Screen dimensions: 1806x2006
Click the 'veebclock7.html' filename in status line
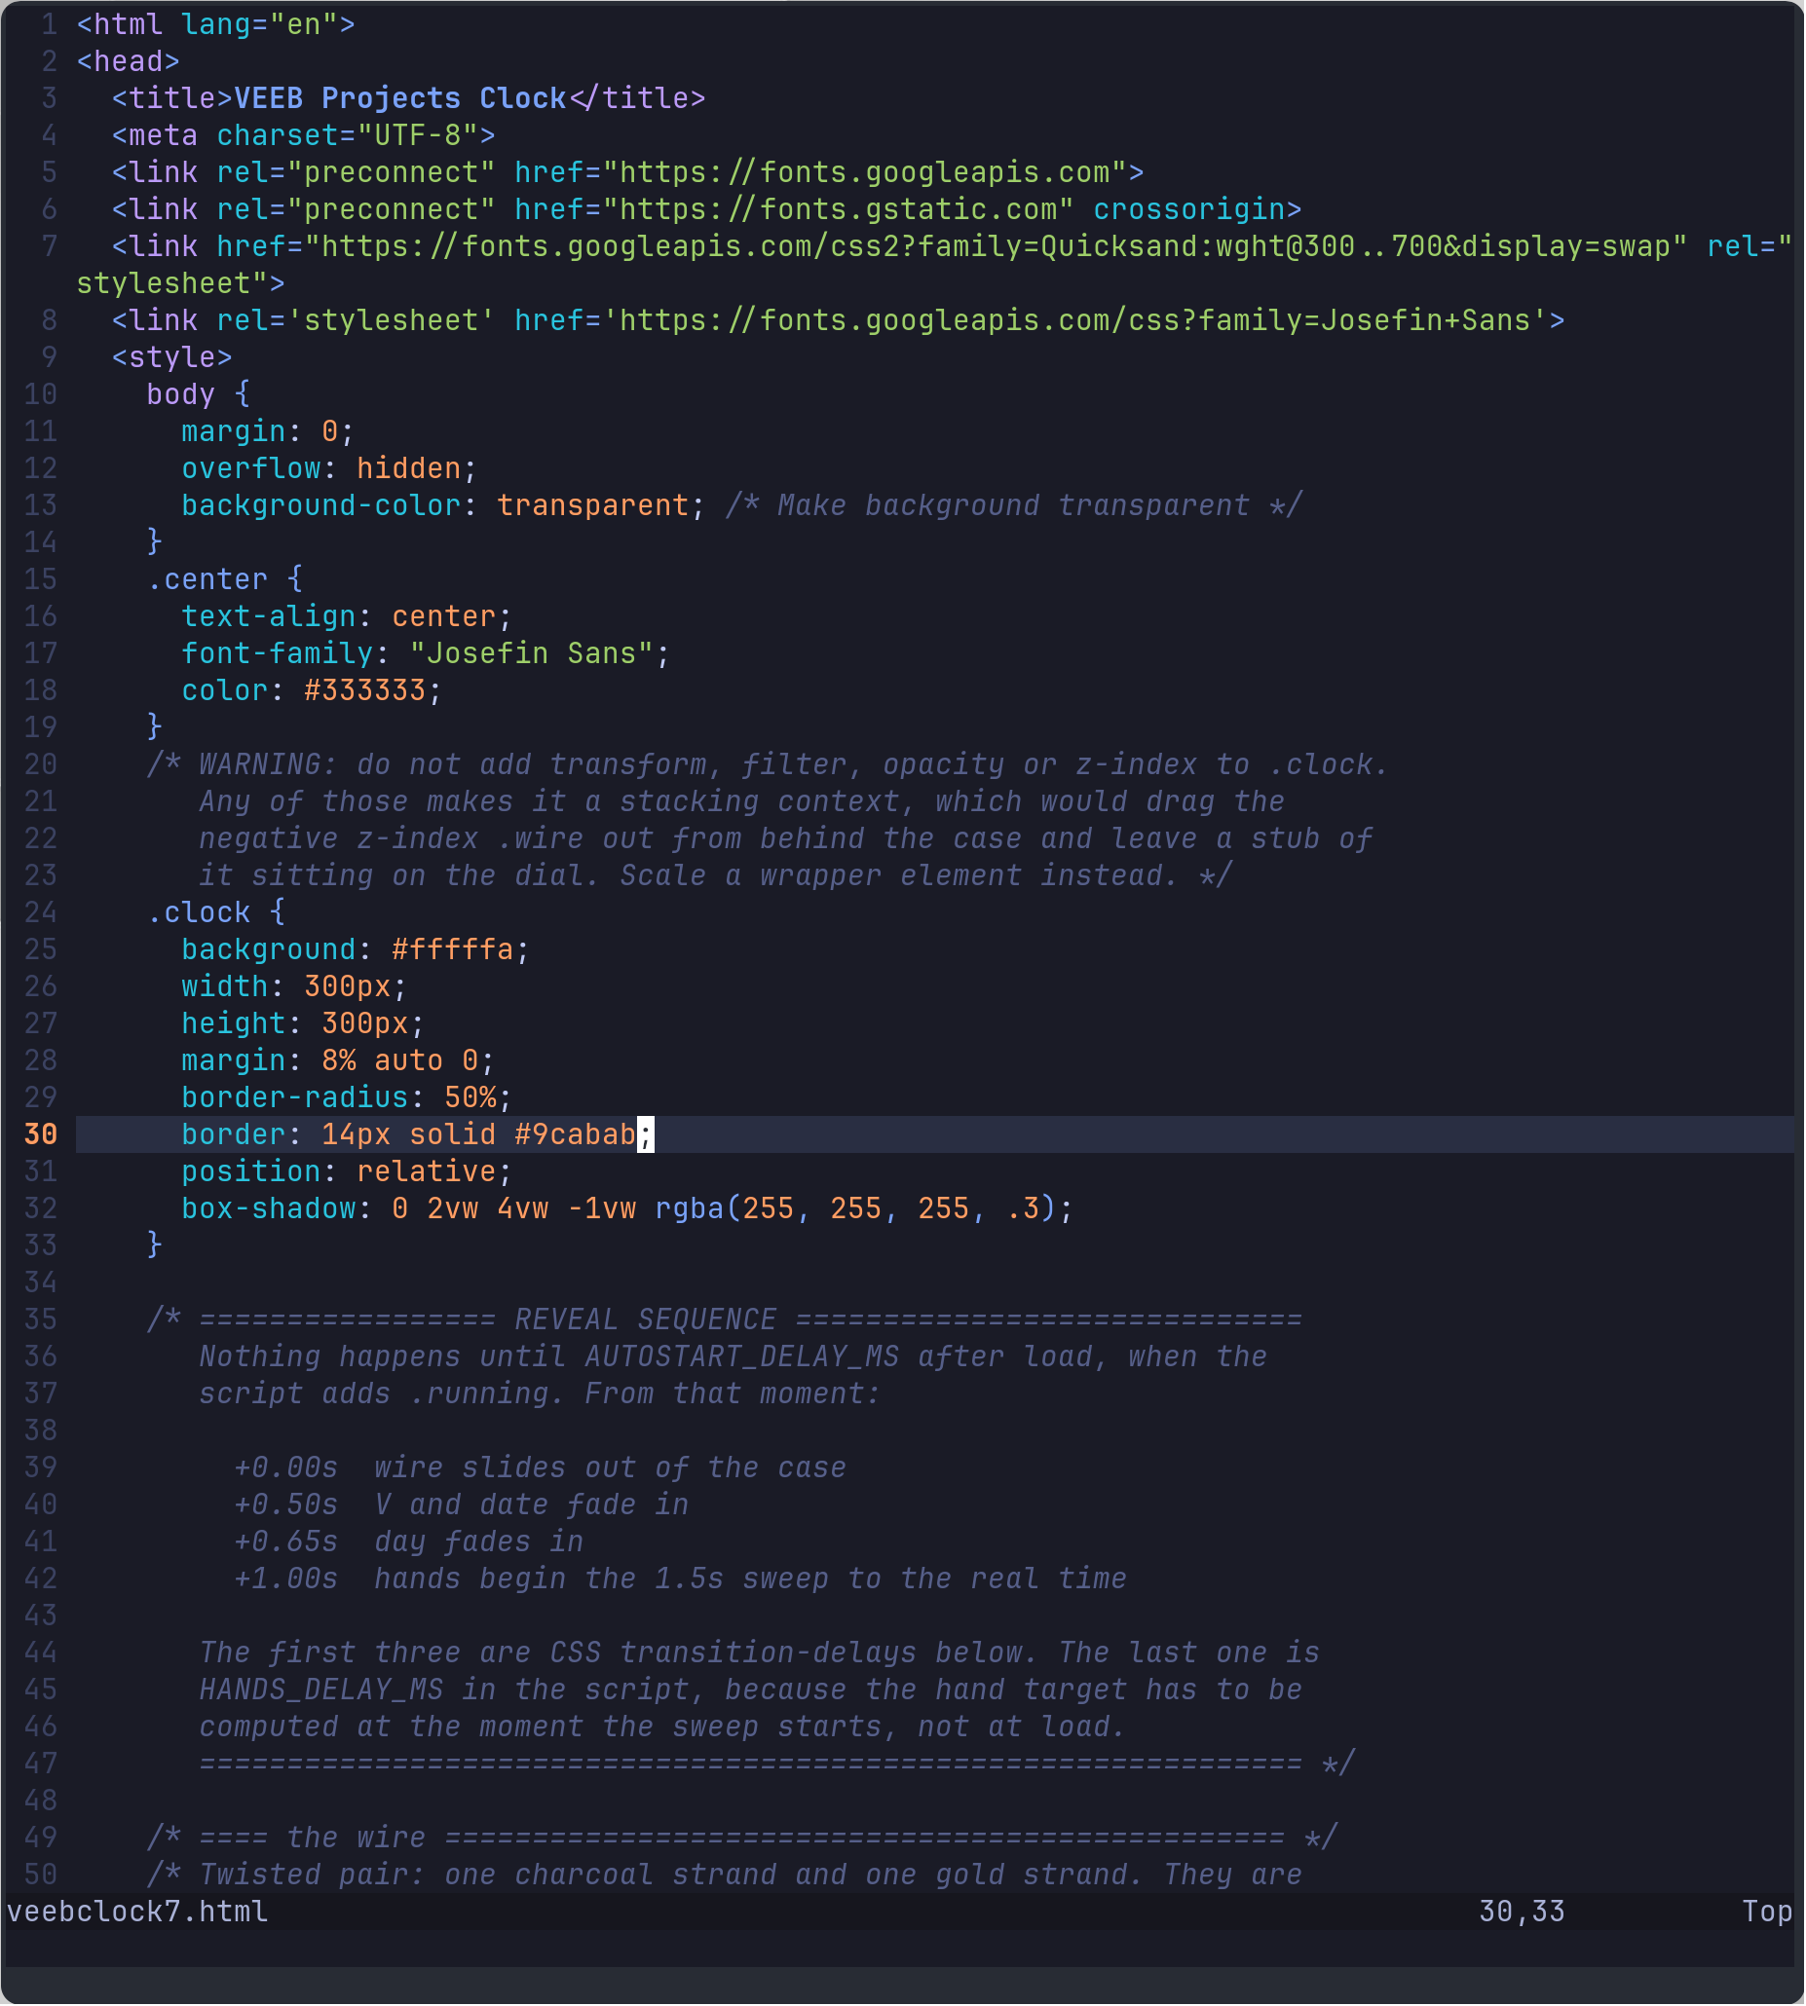click(138, 1913)
